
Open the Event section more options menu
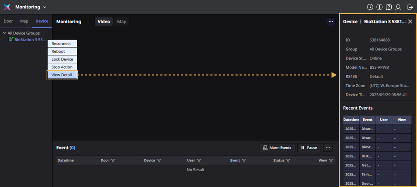pyautogui.click(x=328, y=147)
